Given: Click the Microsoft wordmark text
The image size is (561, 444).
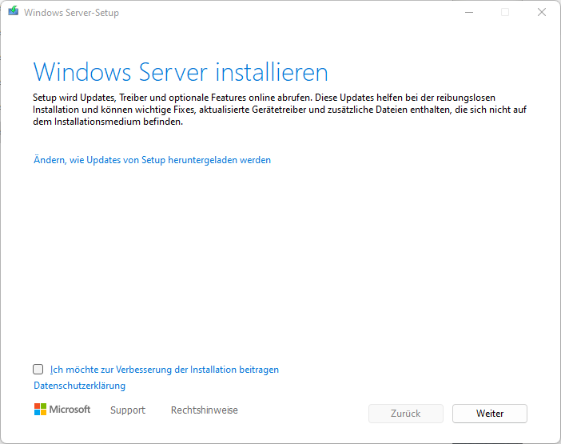Looking at the screenshot, I should click(70, 410).
